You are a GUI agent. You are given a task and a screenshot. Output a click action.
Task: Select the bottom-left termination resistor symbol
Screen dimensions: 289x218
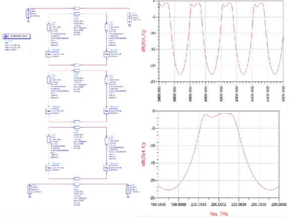[x=30, y=189]
